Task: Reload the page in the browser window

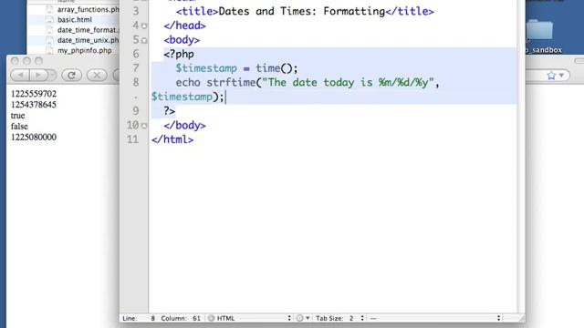Action: pos(71,75)
